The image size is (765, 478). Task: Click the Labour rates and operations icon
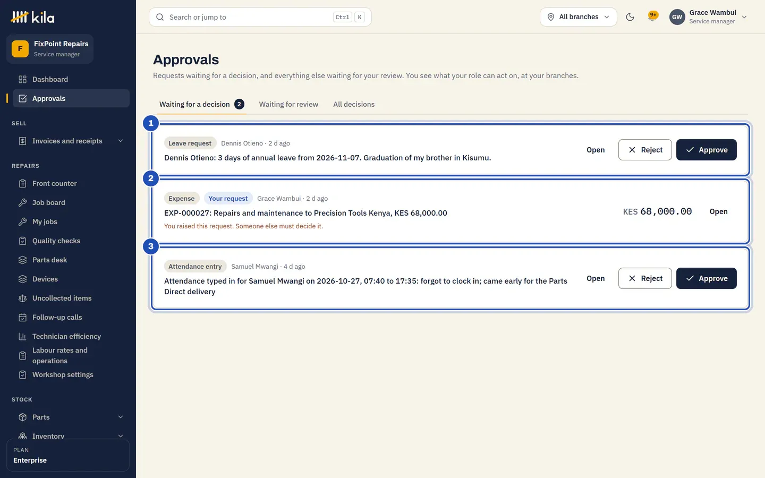tap(22, 355)
